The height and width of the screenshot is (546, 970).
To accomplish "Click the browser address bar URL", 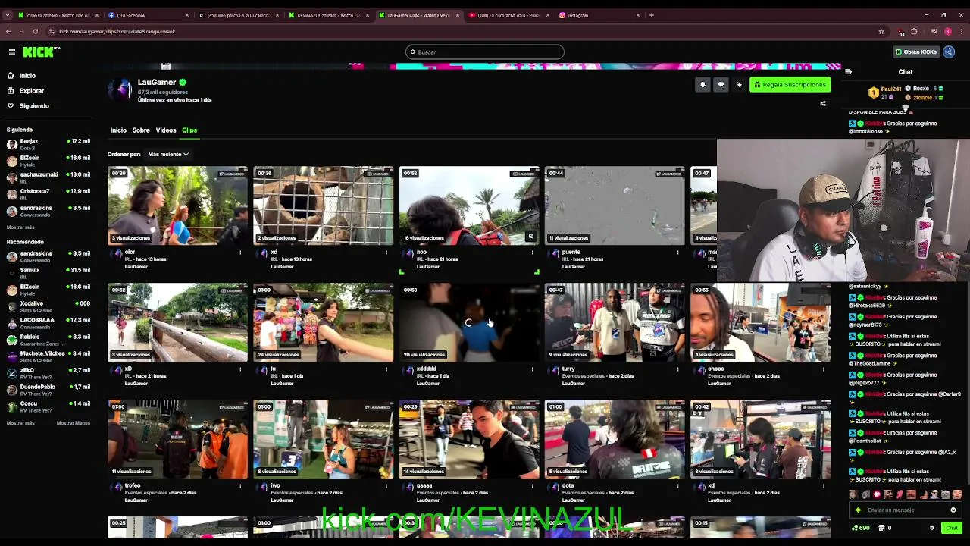I will [117, 31].
